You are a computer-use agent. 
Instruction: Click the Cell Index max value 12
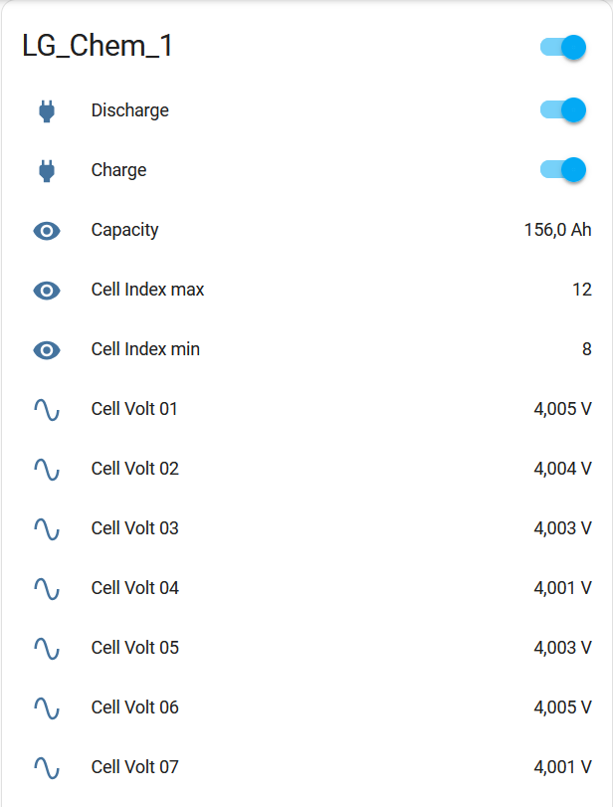(581, 290)
